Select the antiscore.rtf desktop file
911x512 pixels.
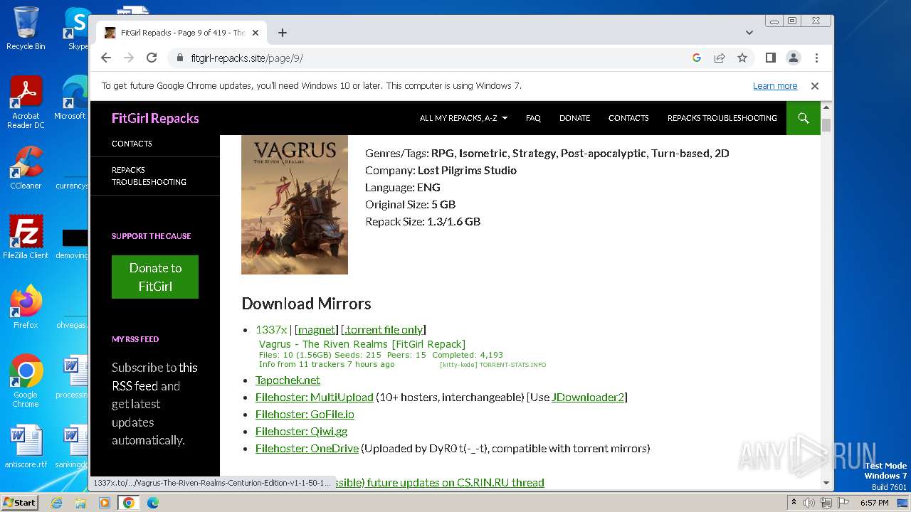click(26, 447)
